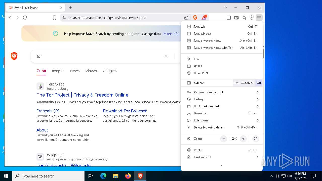This screenshot has width=322, height=181.
Task: Click Brave icon in taskbar
Action: [140, 176]
